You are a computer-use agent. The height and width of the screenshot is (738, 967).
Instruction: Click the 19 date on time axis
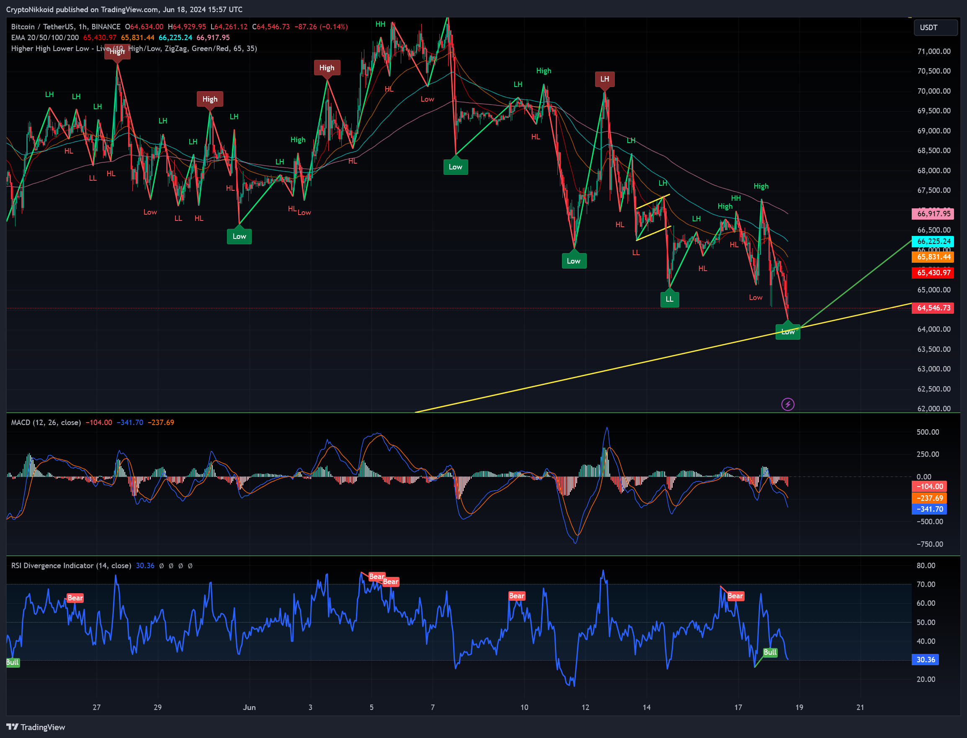pos(799,707)
